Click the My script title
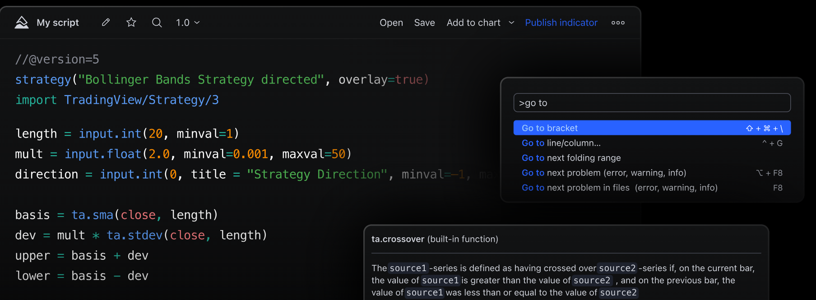Viewport: 816px width, 300px height. point(58,23)
